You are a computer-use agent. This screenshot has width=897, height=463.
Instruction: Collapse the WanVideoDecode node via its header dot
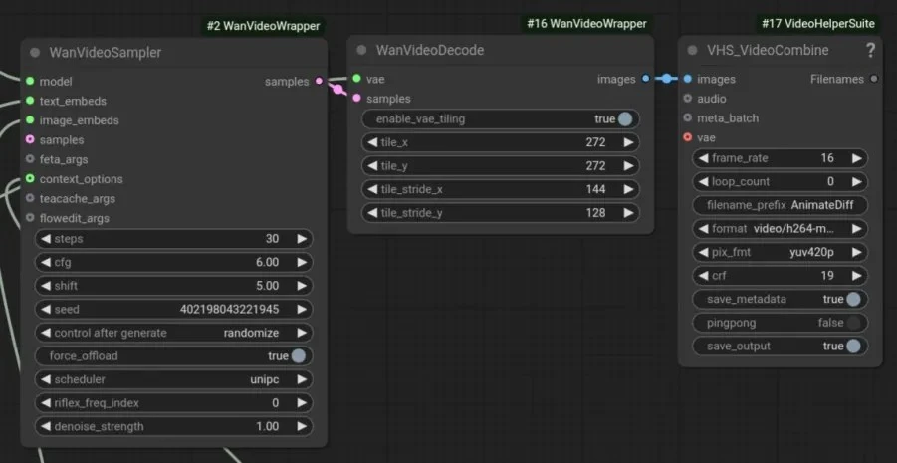(361, 51)
